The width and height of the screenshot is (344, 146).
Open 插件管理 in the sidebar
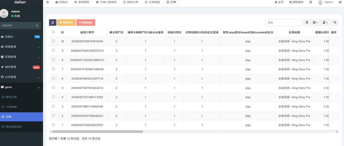21,67
